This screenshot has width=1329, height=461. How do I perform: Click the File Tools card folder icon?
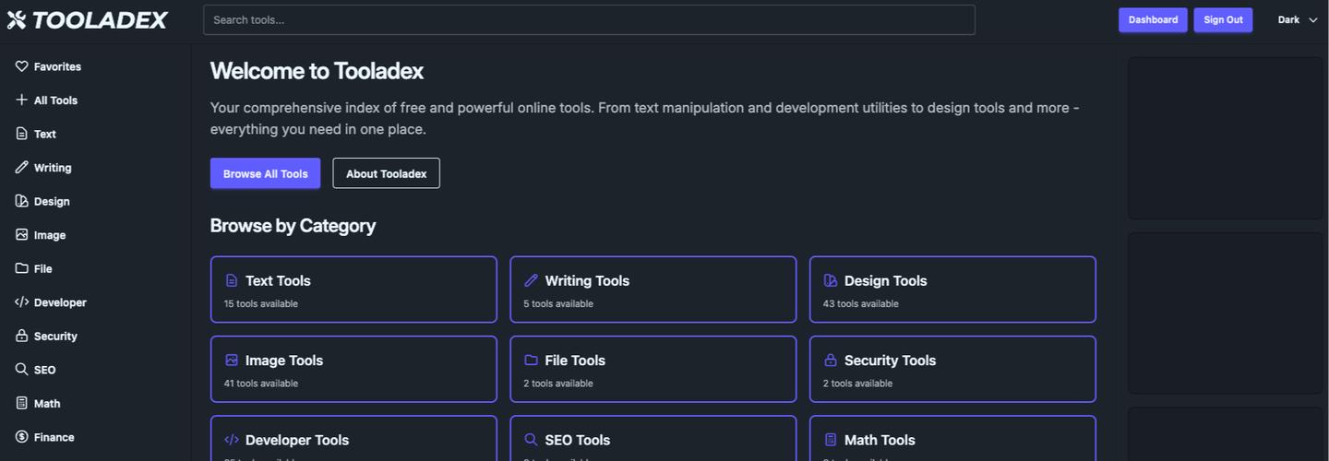click(532, 360)
